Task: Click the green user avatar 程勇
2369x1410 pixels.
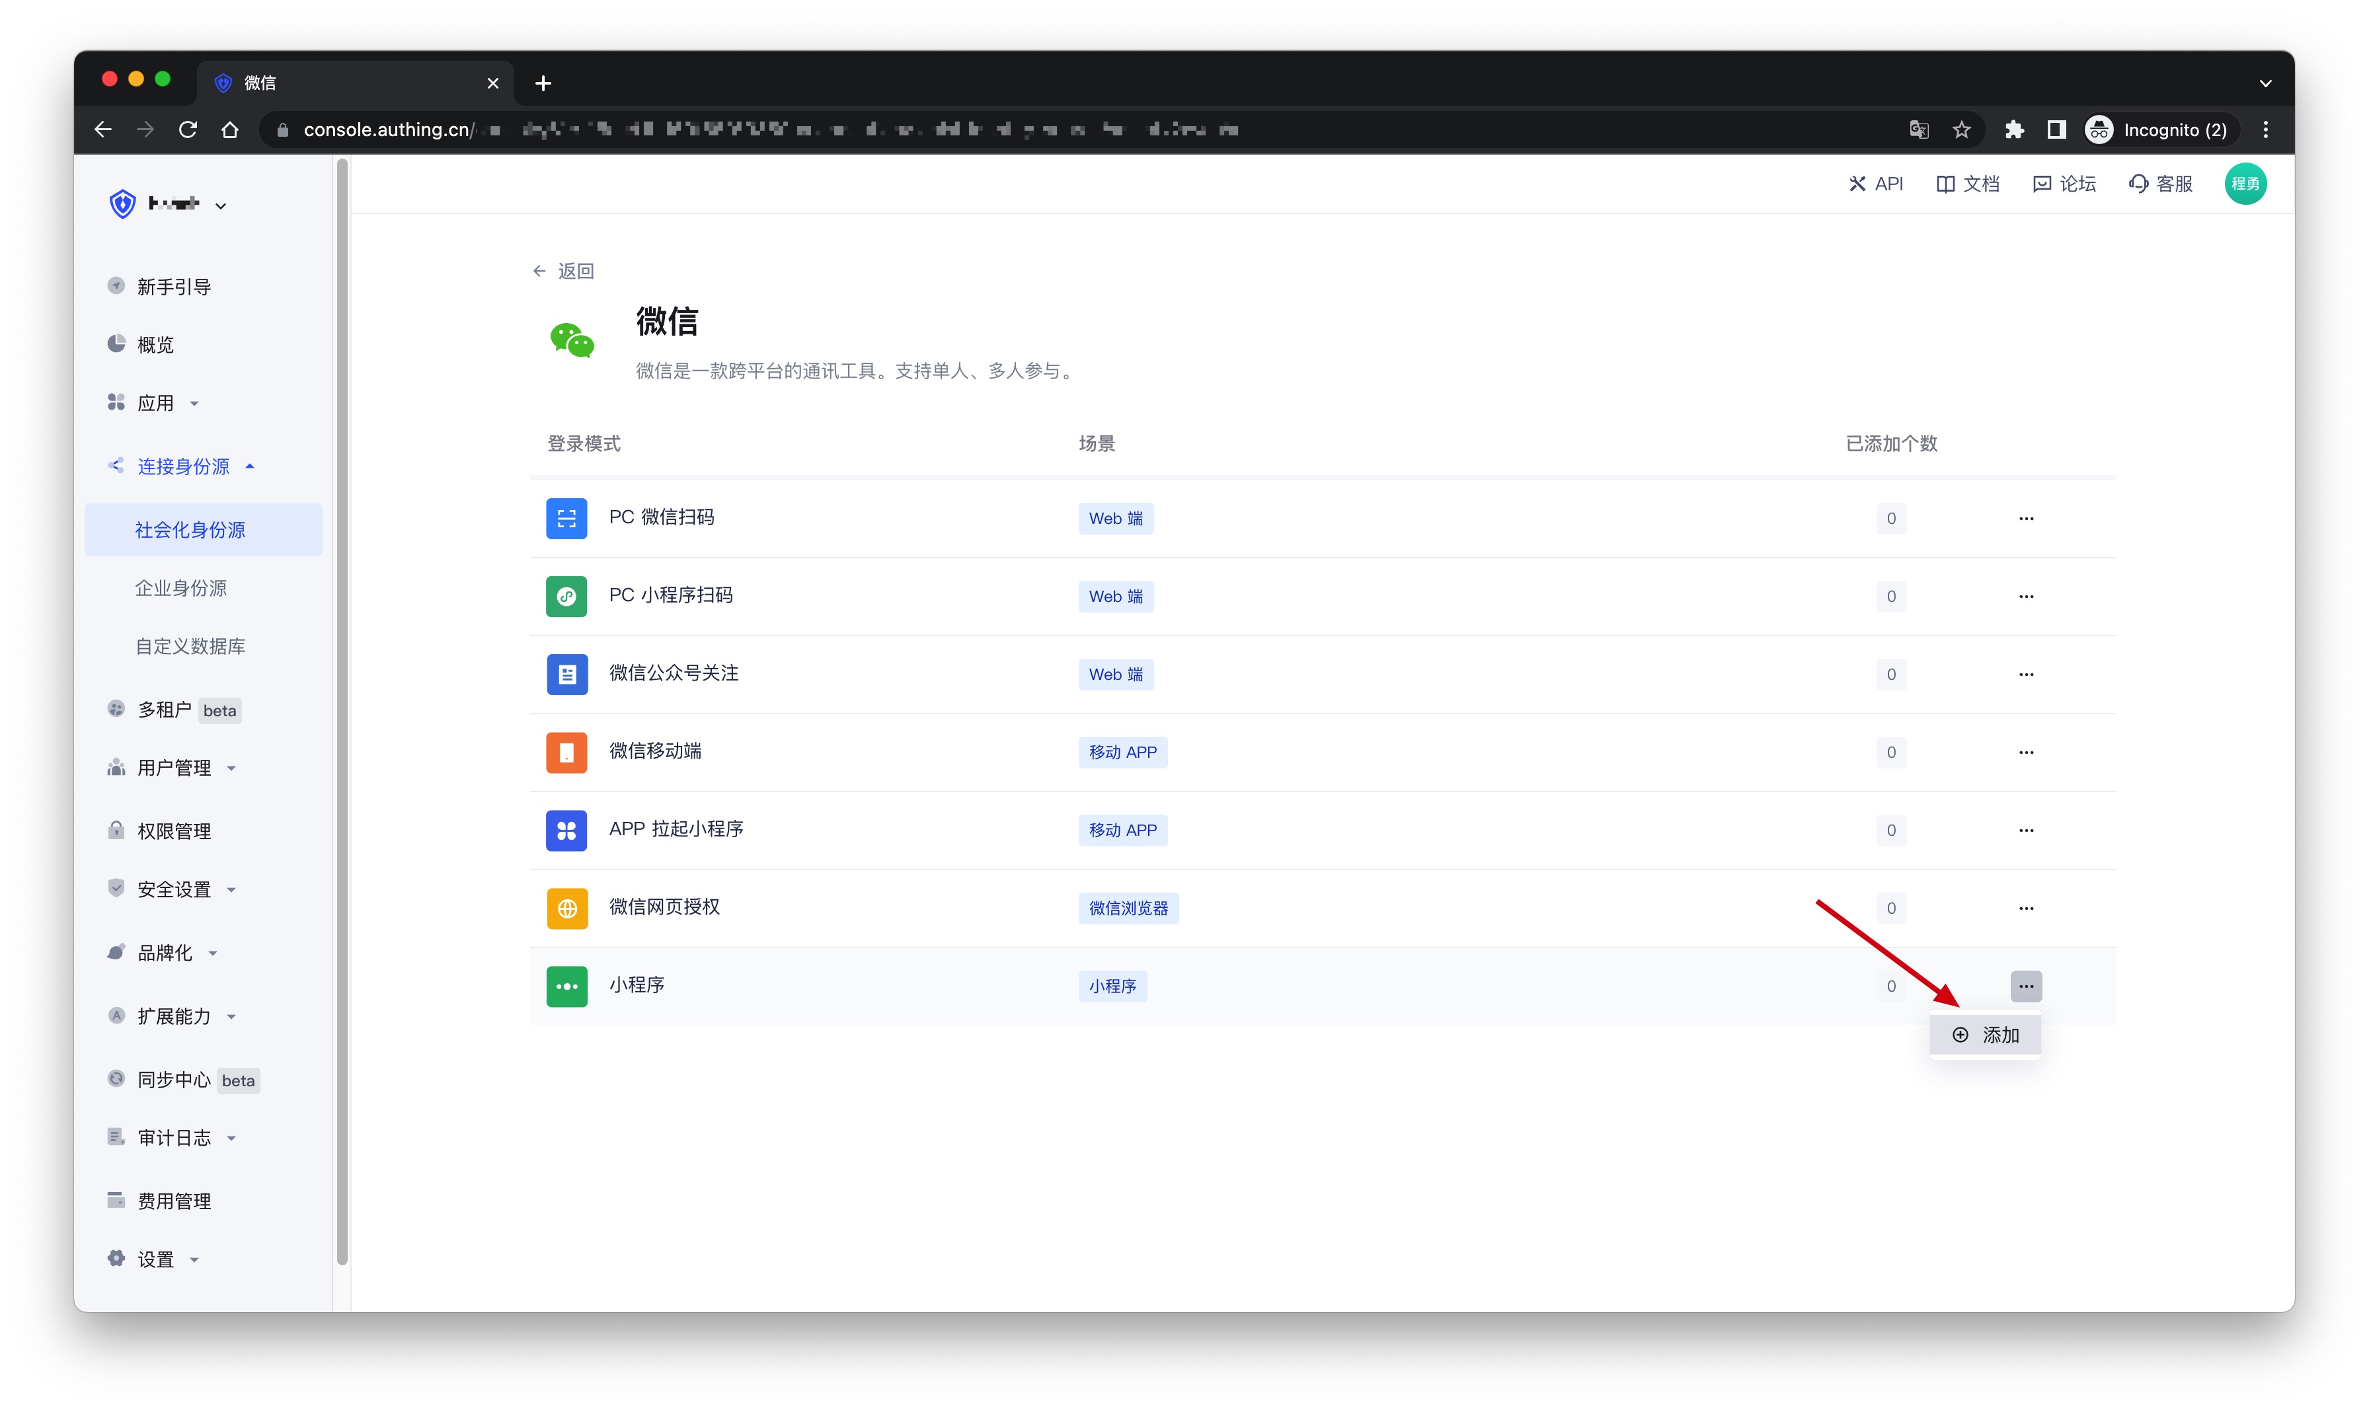Action: (2245, 184)
